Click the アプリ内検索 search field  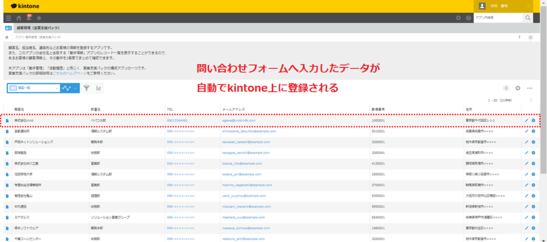point(498,18)
